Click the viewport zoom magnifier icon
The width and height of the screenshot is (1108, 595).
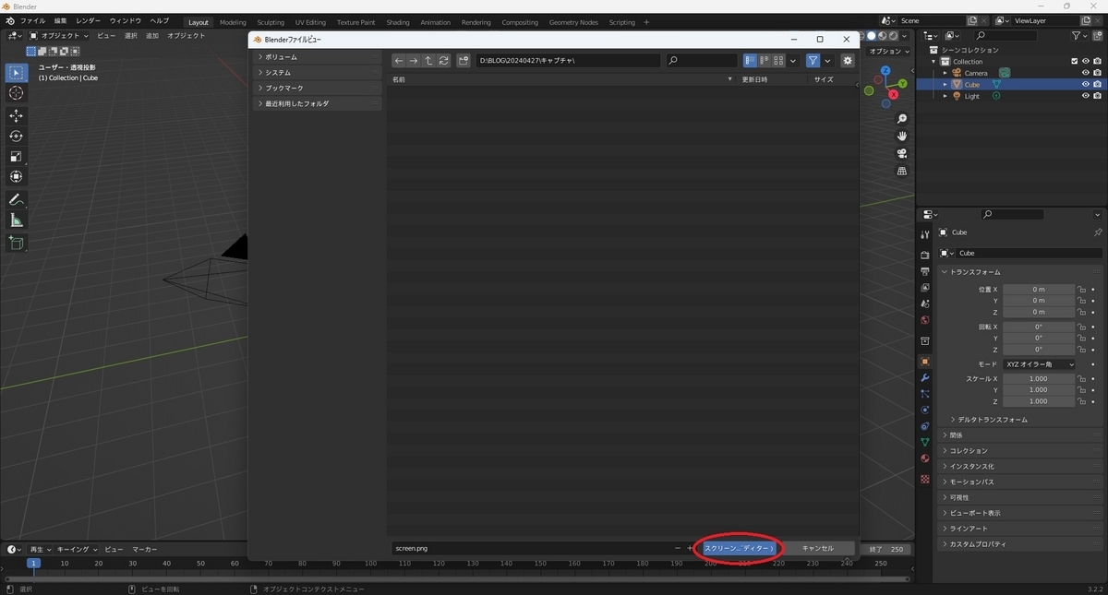(902, 119)
